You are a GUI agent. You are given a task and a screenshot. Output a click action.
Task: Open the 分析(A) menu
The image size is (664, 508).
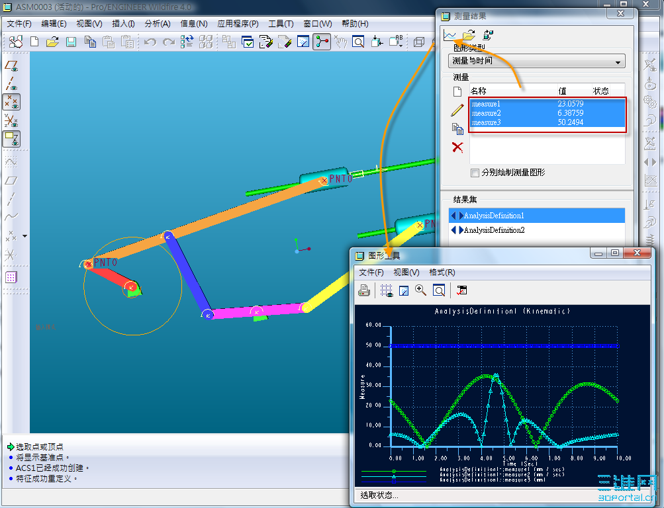[x=158, y=24]
